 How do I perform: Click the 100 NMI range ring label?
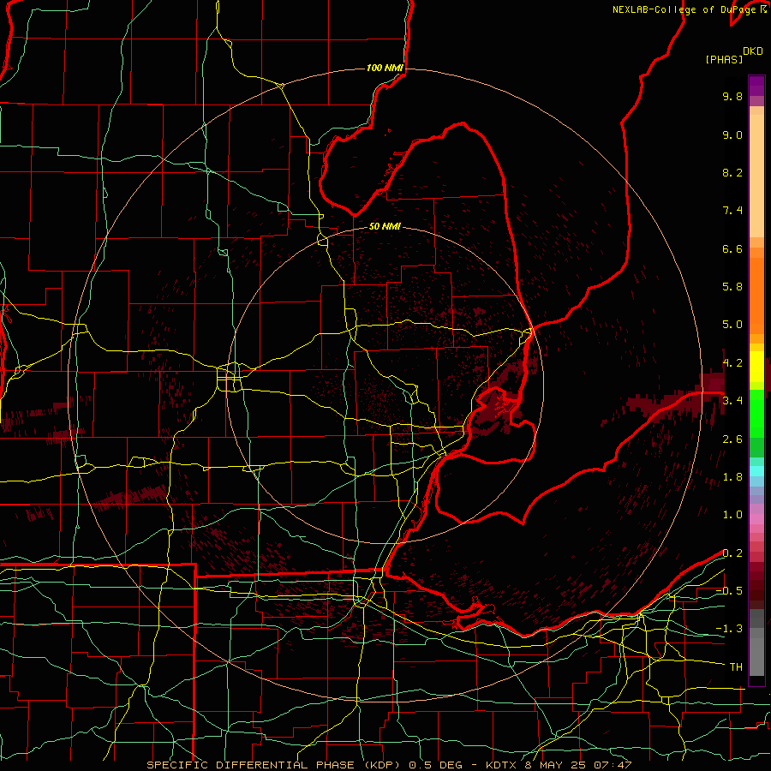(385, 68)
